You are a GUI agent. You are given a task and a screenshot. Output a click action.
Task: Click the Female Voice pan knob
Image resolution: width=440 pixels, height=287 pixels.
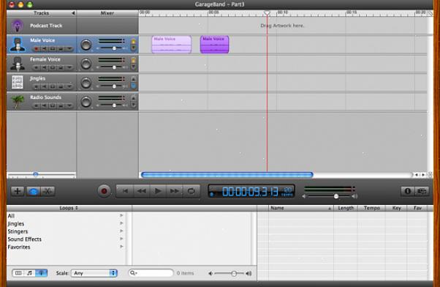(x=86, y=64)
